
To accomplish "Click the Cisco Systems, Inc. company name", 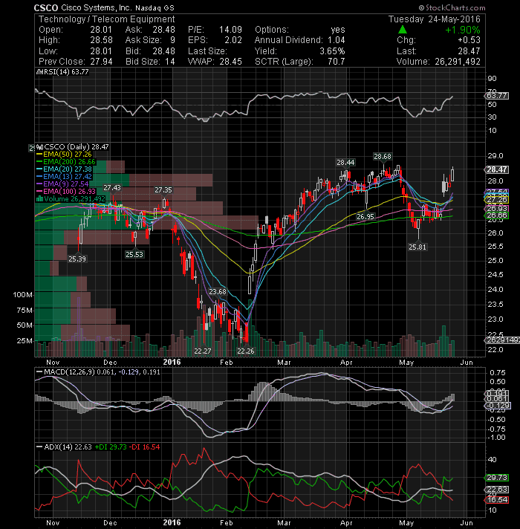I will (x=97, y=7).
